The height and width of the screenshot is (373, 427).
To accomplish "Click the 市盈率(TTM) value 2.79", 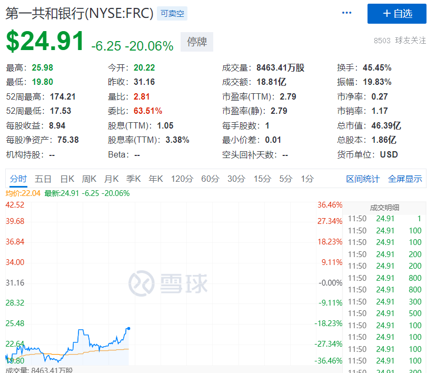I will point(288,96).
